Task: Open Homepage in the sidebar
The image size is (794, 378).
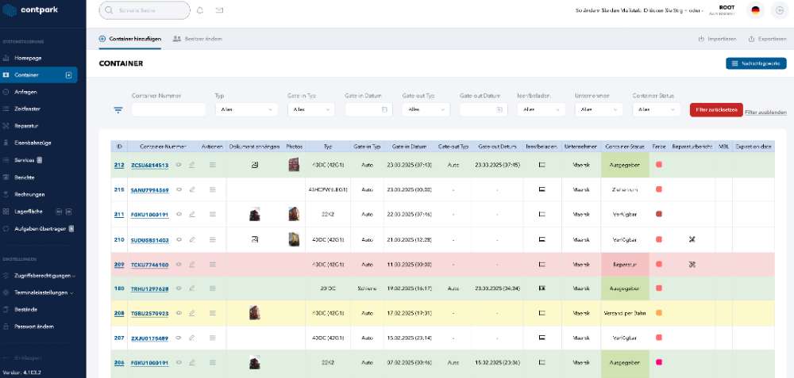Action: [x=28, y=58]
